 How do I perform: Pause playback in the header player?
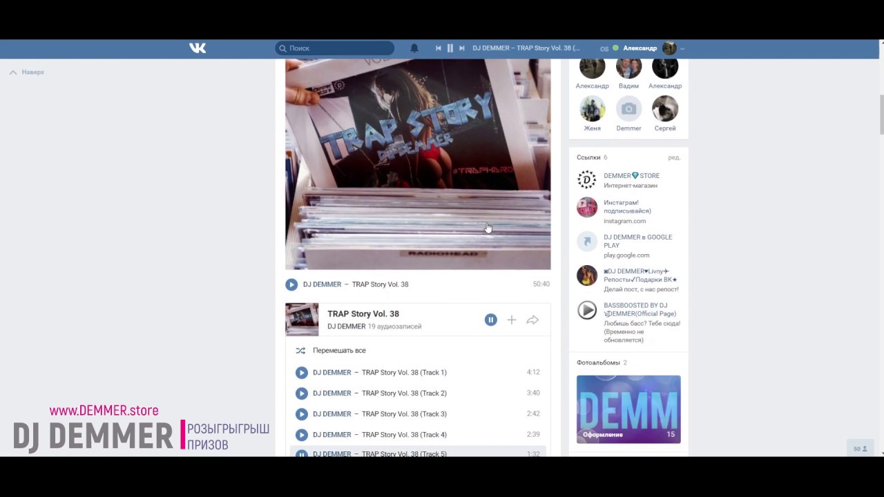450,48
